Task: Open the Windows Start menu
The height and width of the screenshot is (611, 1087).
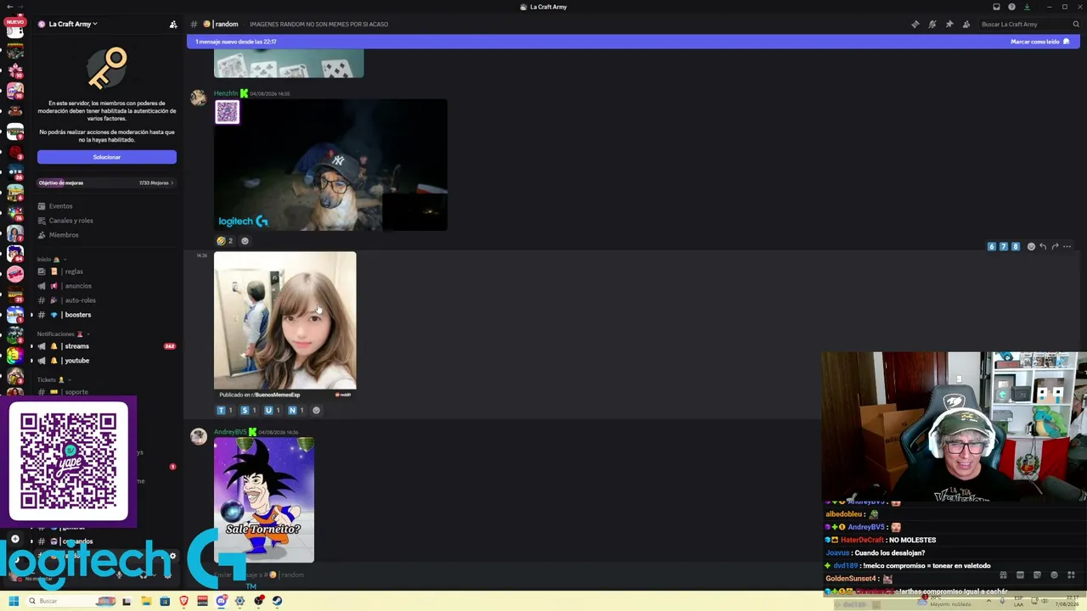Action: pyautogui.click(x=14, y=601)
